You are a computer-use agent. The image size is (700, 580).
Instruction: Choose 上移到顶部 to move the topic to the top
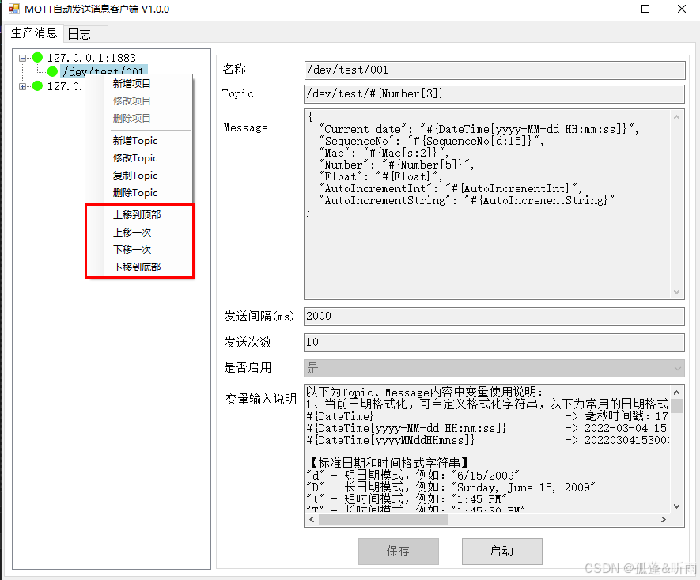click(x=137, y=214)
